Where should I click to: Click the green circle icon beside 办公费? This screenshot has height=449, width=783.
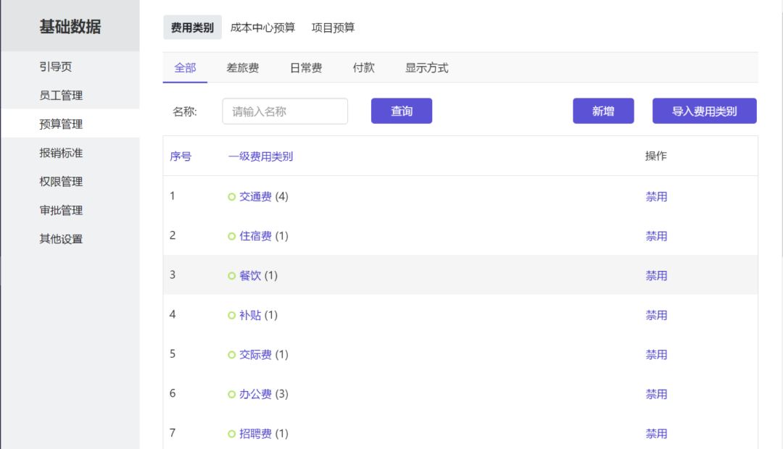tap(232, 395)
